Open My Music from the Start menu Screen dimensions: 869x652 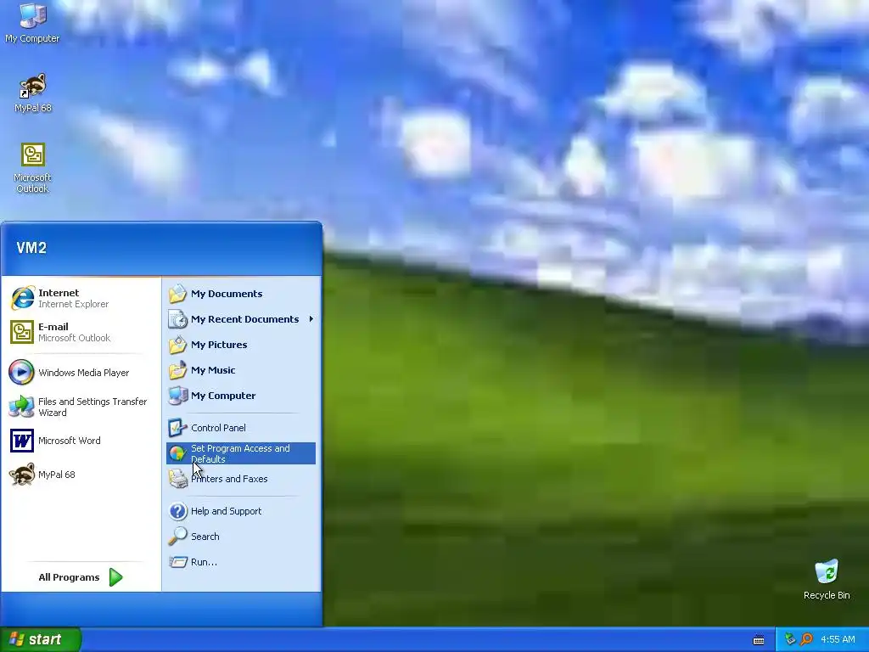point(241,370)
